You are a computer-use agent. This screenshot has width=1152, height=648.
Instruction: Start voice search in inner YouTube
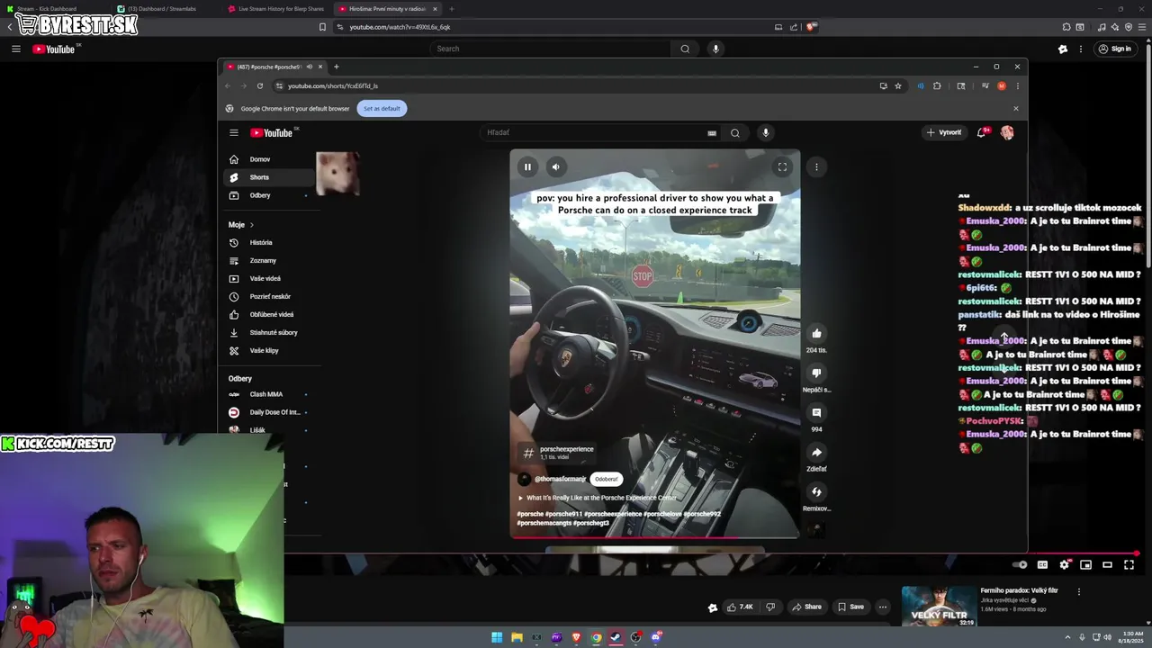766,132
